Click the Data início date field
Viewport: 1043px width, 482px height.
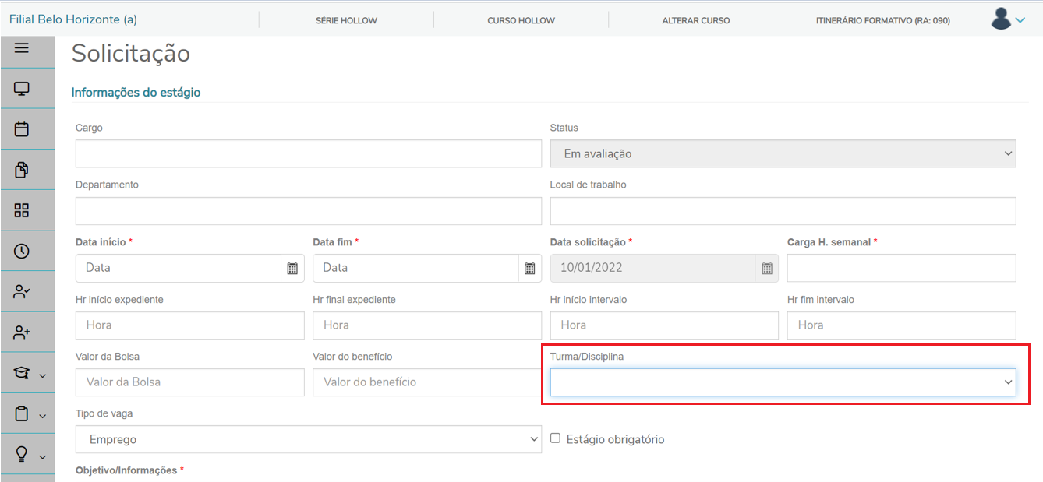pos(179,268)
